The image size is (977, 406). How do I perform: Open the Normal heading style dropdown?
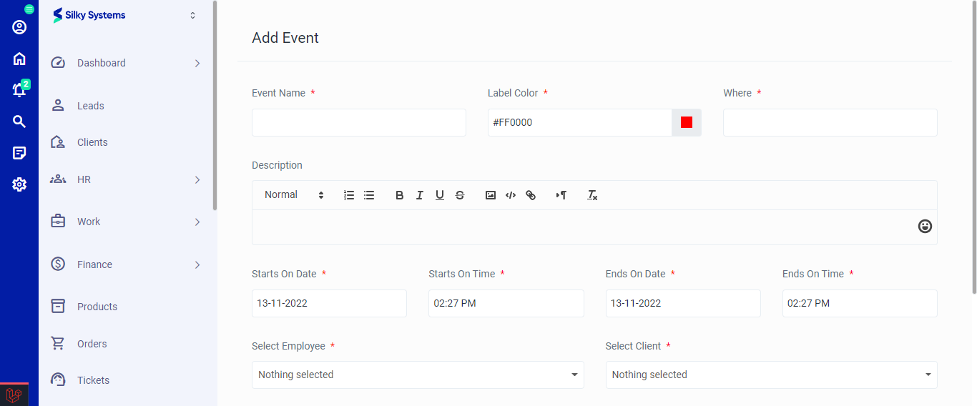pyautogui.click(x=294, y=195)
